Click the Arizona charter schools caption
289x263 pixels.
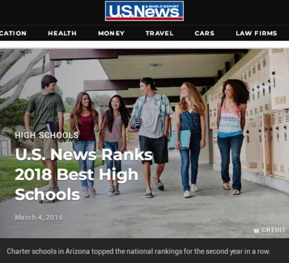pyautogui.click(x=139, y=251)
